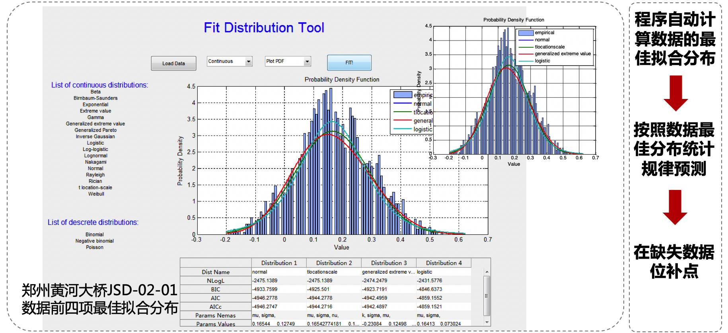Click the AIC value -4859.1552 cell
The height and width of the screenshot is (333, 728).
pos(430,298)
